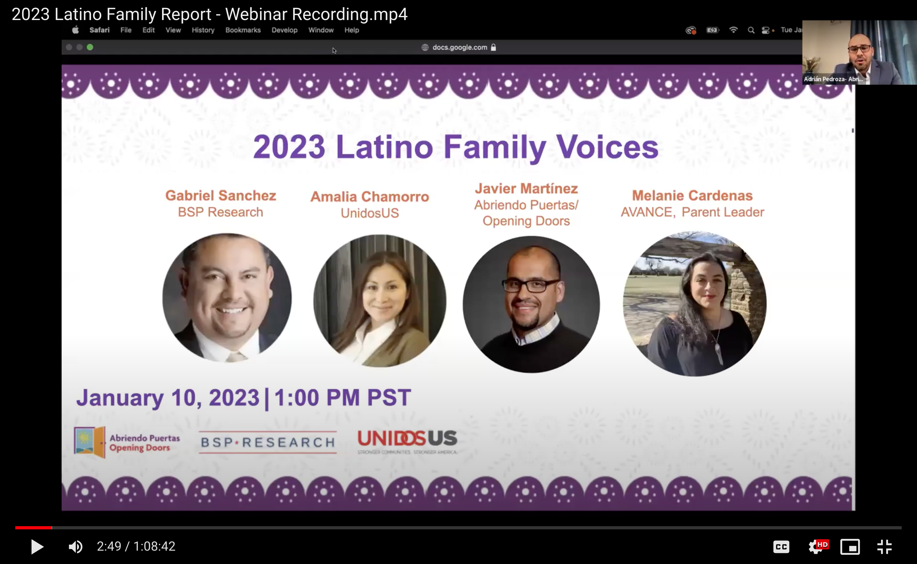Click 'BSP Research' text under Gabriel Sanchez
Screen dimensions: 917x564
[220, 212]
